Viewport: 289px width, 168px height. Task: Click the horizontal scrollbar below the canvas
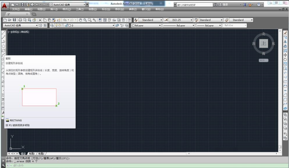click(x=232, y=153)
